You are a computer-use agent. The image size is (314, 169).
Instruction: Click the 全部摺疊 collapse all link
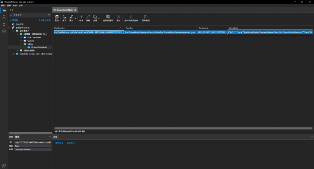point(14,21)
